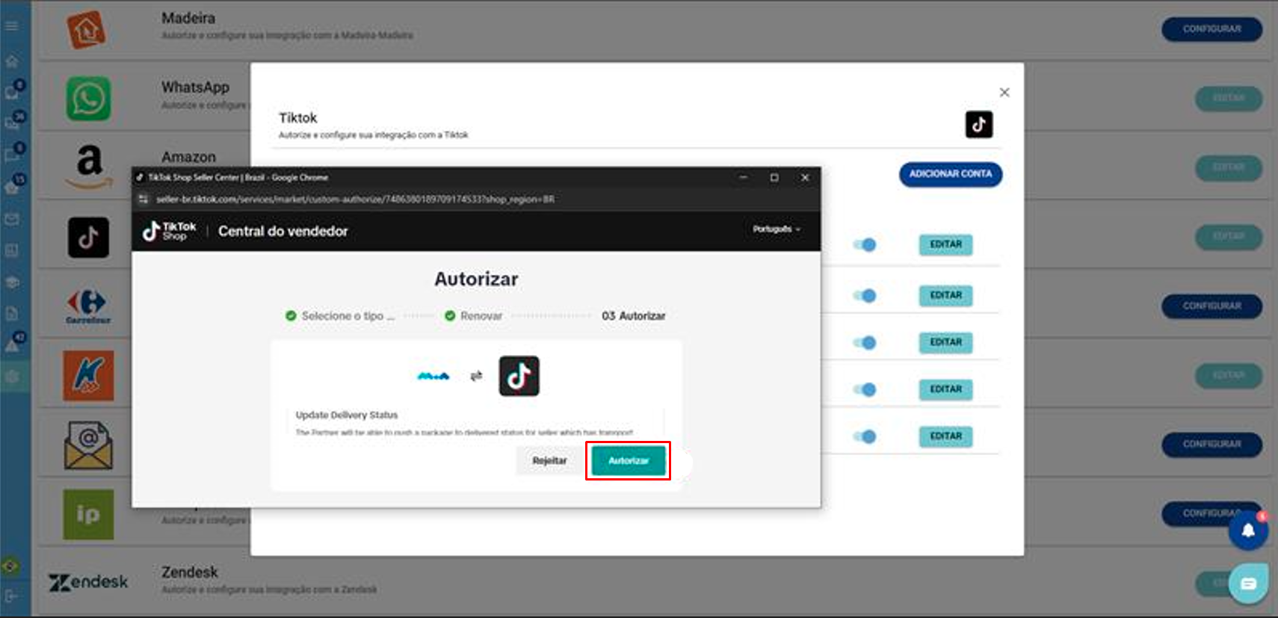Viewport: 1278px width, 618px height.
Task: Open the notification bell floating button
Action: tap(1248, 531)
